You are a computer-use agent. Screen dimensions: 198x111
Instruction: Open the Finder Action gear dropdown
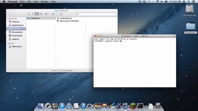[47, 14]
